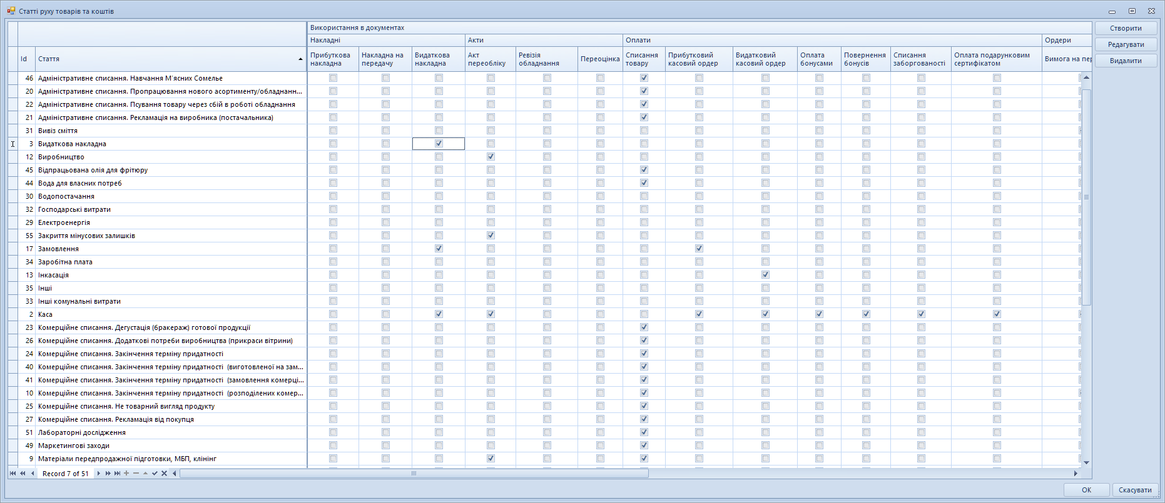
Task: Untick Видатковий касовий ордер for Інкасація
Action: pos(765,275)
